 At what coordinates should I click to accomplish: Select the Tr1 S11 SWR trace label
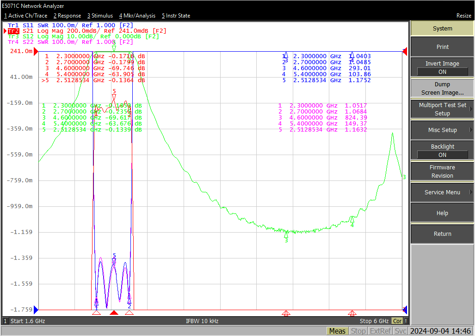pos(70,25)
